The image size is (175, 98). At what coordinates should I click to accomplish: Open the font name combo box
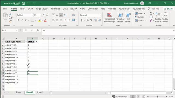point(25,15)
